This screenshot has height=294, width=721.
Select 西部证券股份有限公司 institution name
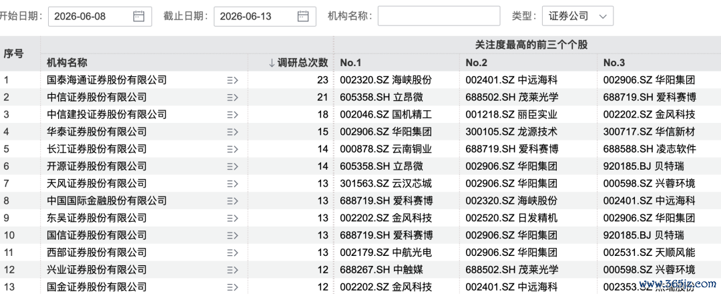(x=97, y=253)
